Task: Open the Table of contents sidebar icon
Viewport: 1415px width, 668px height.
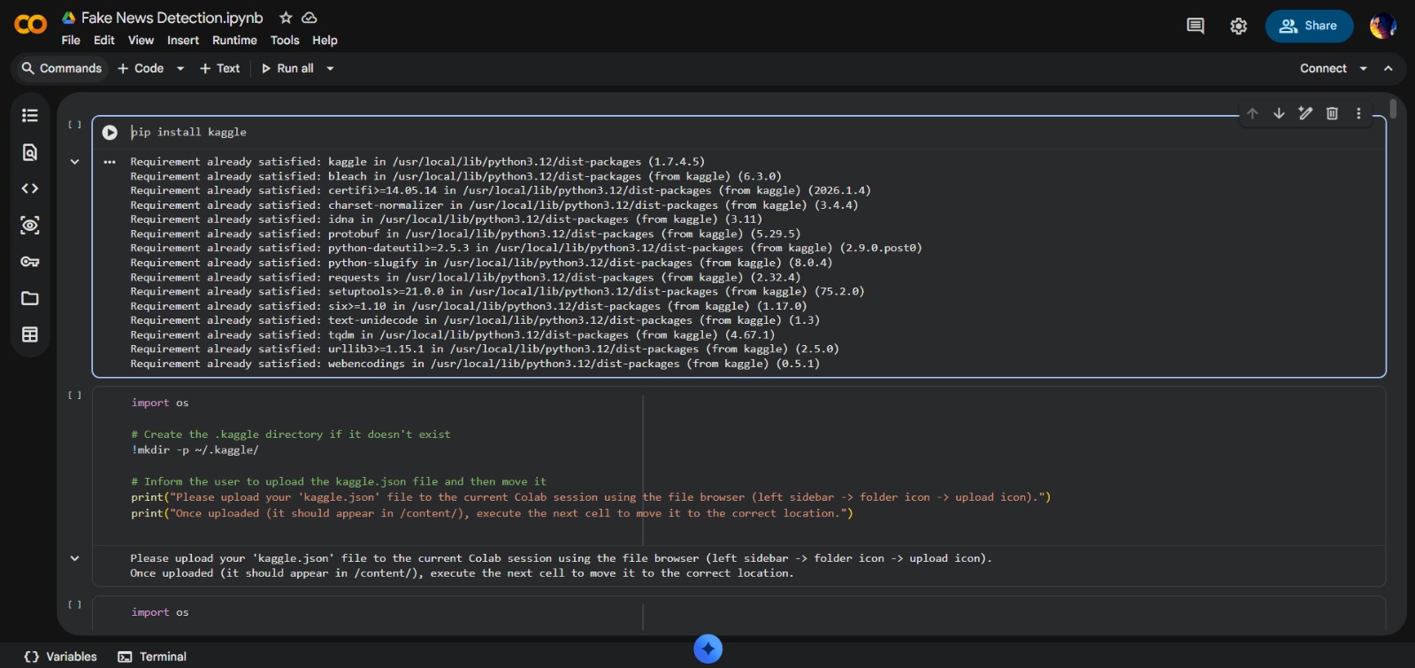Action: click(x=30, y=115)
